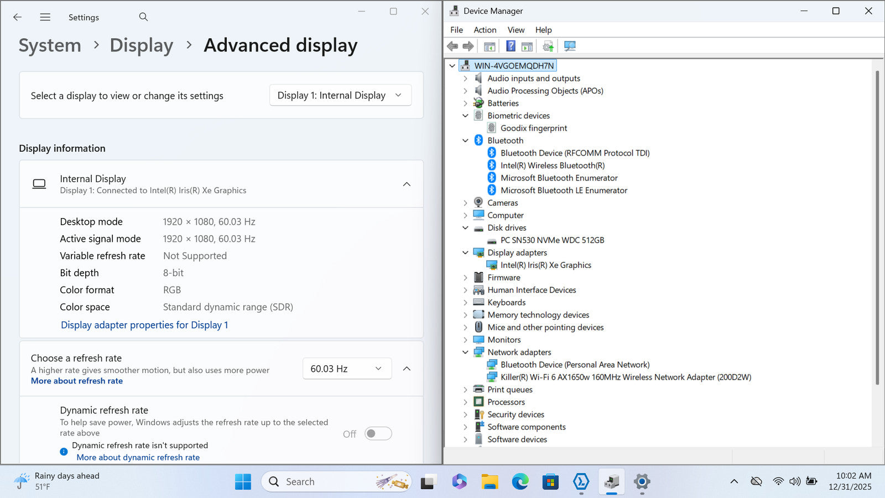Click the Update device driver toolbar icon
The width and height of the screenshot is (885, 498).
pyautogui.click(x=548, y=46)
